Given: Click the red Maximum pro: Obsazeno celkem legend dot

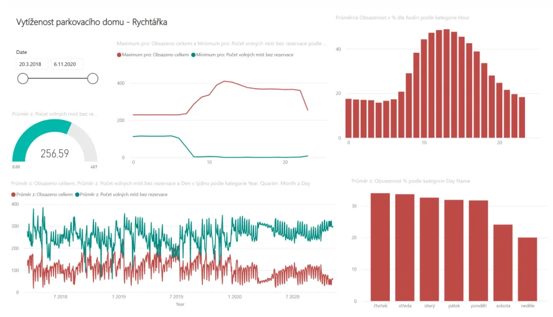Looking at the screenshot, I should pos(119,55).
